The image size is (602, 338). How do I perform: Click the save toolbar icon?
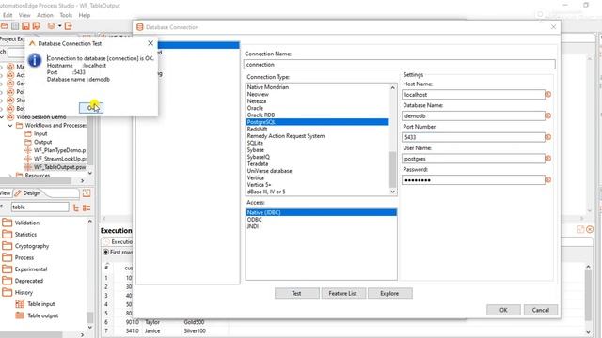coord(25,26)
